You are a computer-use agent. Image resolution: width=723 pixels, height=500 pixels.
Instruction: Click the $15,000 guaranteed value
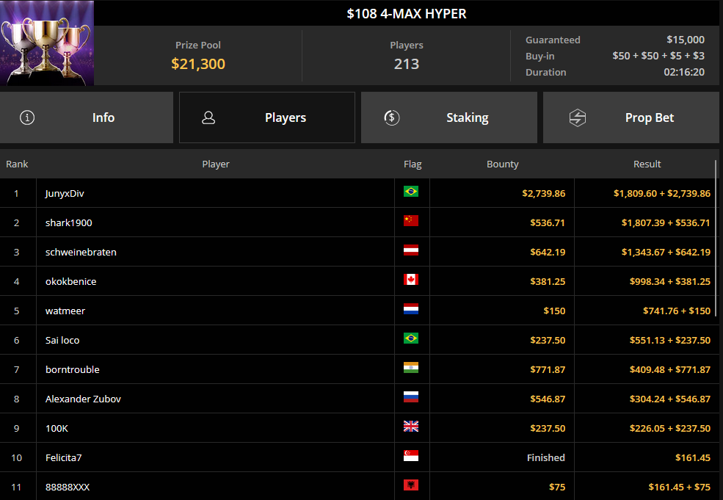(x=685, y=40)
